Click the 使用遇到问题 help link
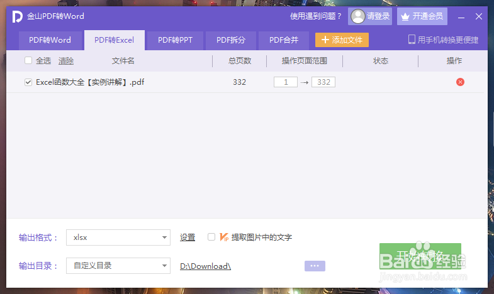 (315, 16)
